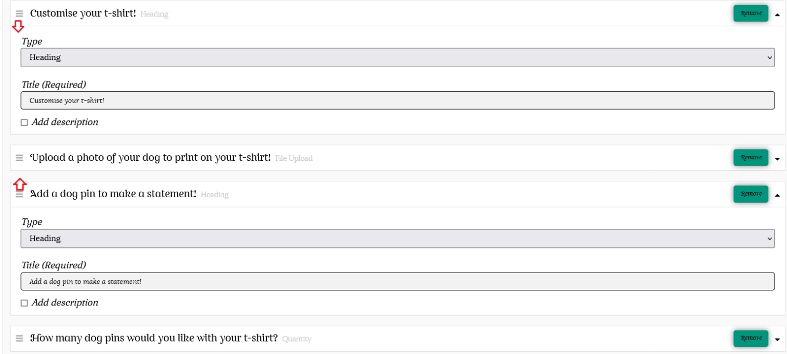Screen dimensions: 787x354
Task: Open Type dropdown in the dog pin section
Action: click(x=397, y=238)
